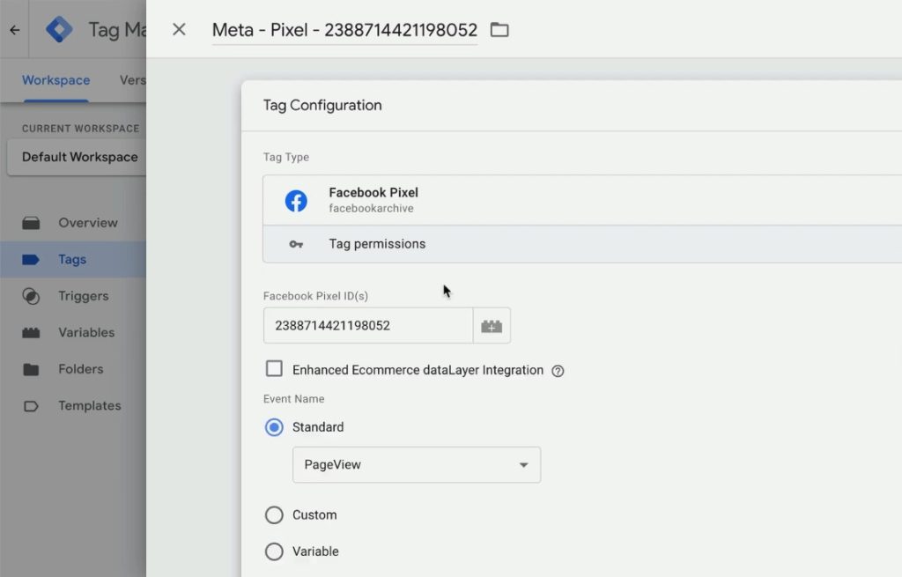The image size is (902, 577).
Task: Edit the tag name Meta - Pixel title
Action: click(344, 30)
